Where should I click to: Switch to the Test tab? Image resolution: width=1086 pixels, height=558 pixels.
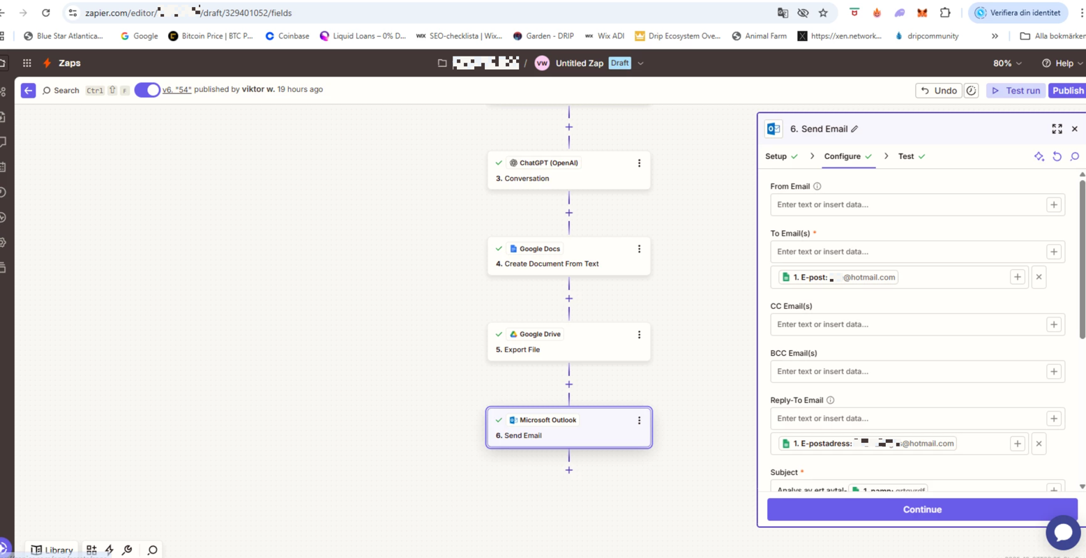[905, 157]
